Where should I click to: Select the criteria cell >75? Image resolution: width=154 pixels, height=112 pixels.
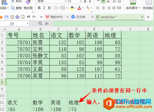76,109
